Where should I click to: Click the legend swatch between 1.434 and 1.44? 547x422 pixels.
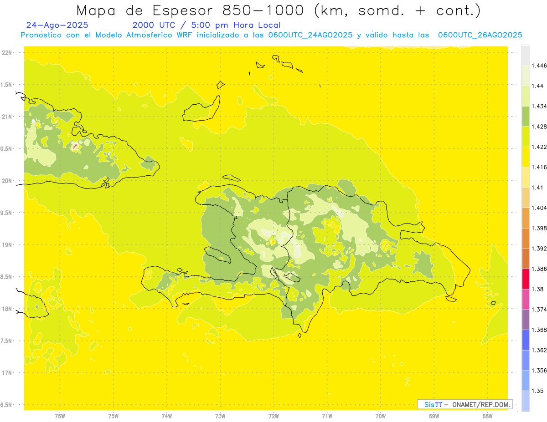click(x=526, y=96)
